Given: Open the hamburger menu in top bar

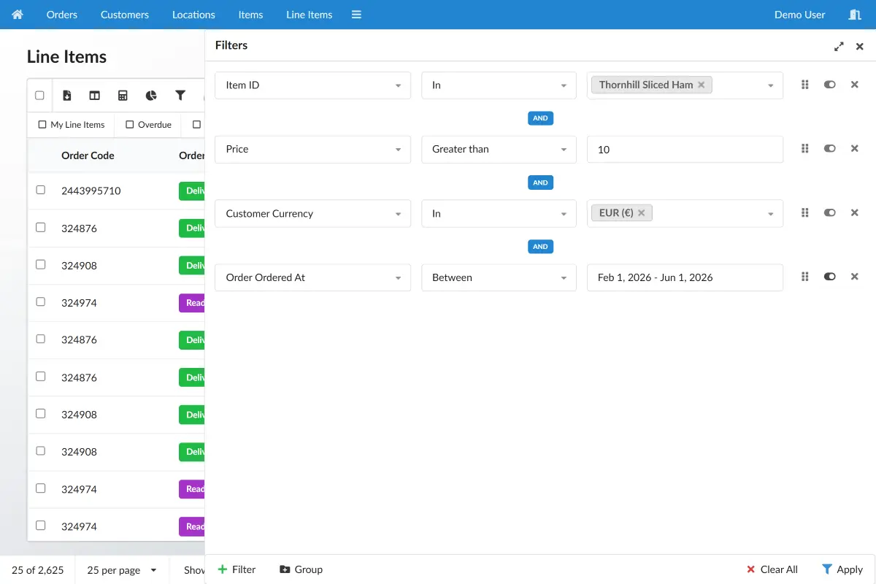Looking at the screenshot, I should [356, 15].
